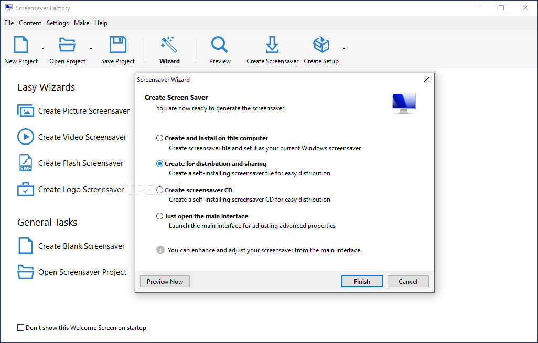
Task: Open the Make menu
Action: [81, 23]
